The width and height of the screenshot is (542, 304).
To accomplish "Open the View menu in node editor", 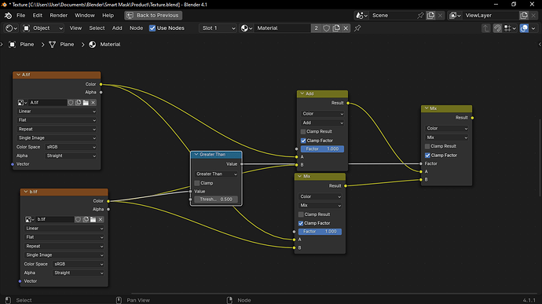I will point(75,28).
